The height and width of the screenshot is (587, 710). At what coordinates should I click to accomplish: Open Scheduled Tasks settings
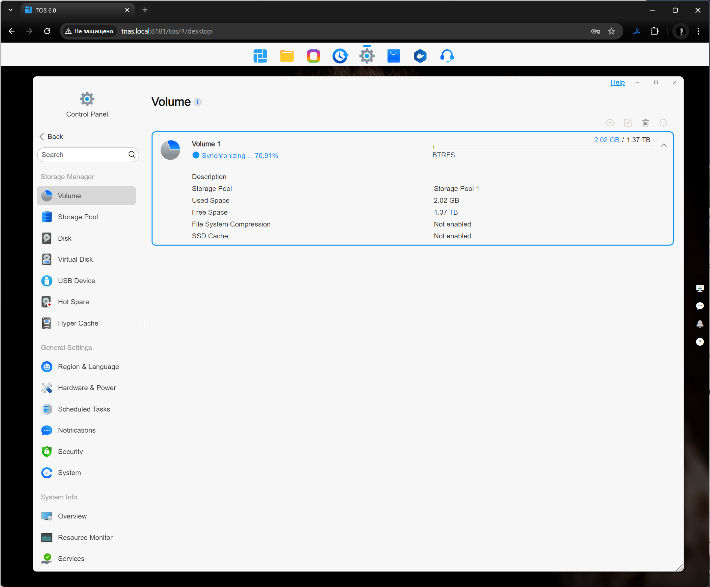86,409
